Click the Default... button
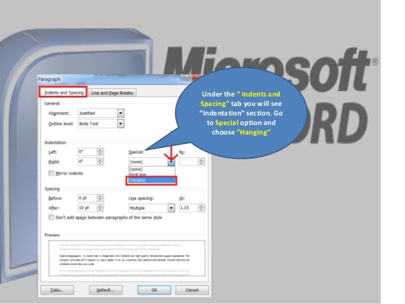Viewport: 405px width, 304px height. point(105,290)
